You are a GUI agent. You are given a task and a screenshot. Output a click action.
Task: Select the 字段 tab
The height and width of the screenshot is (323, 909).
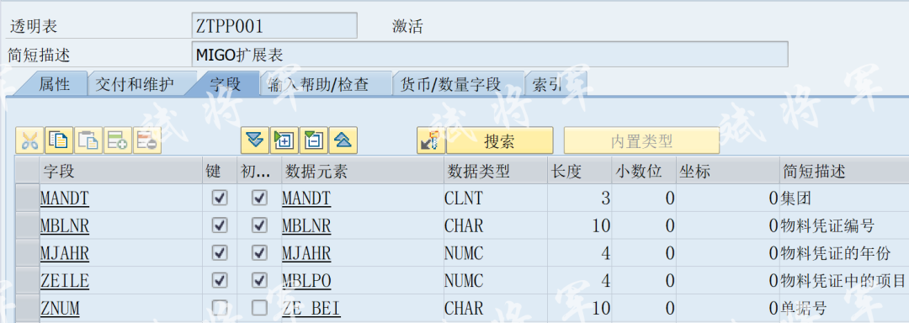pos(225,84)
